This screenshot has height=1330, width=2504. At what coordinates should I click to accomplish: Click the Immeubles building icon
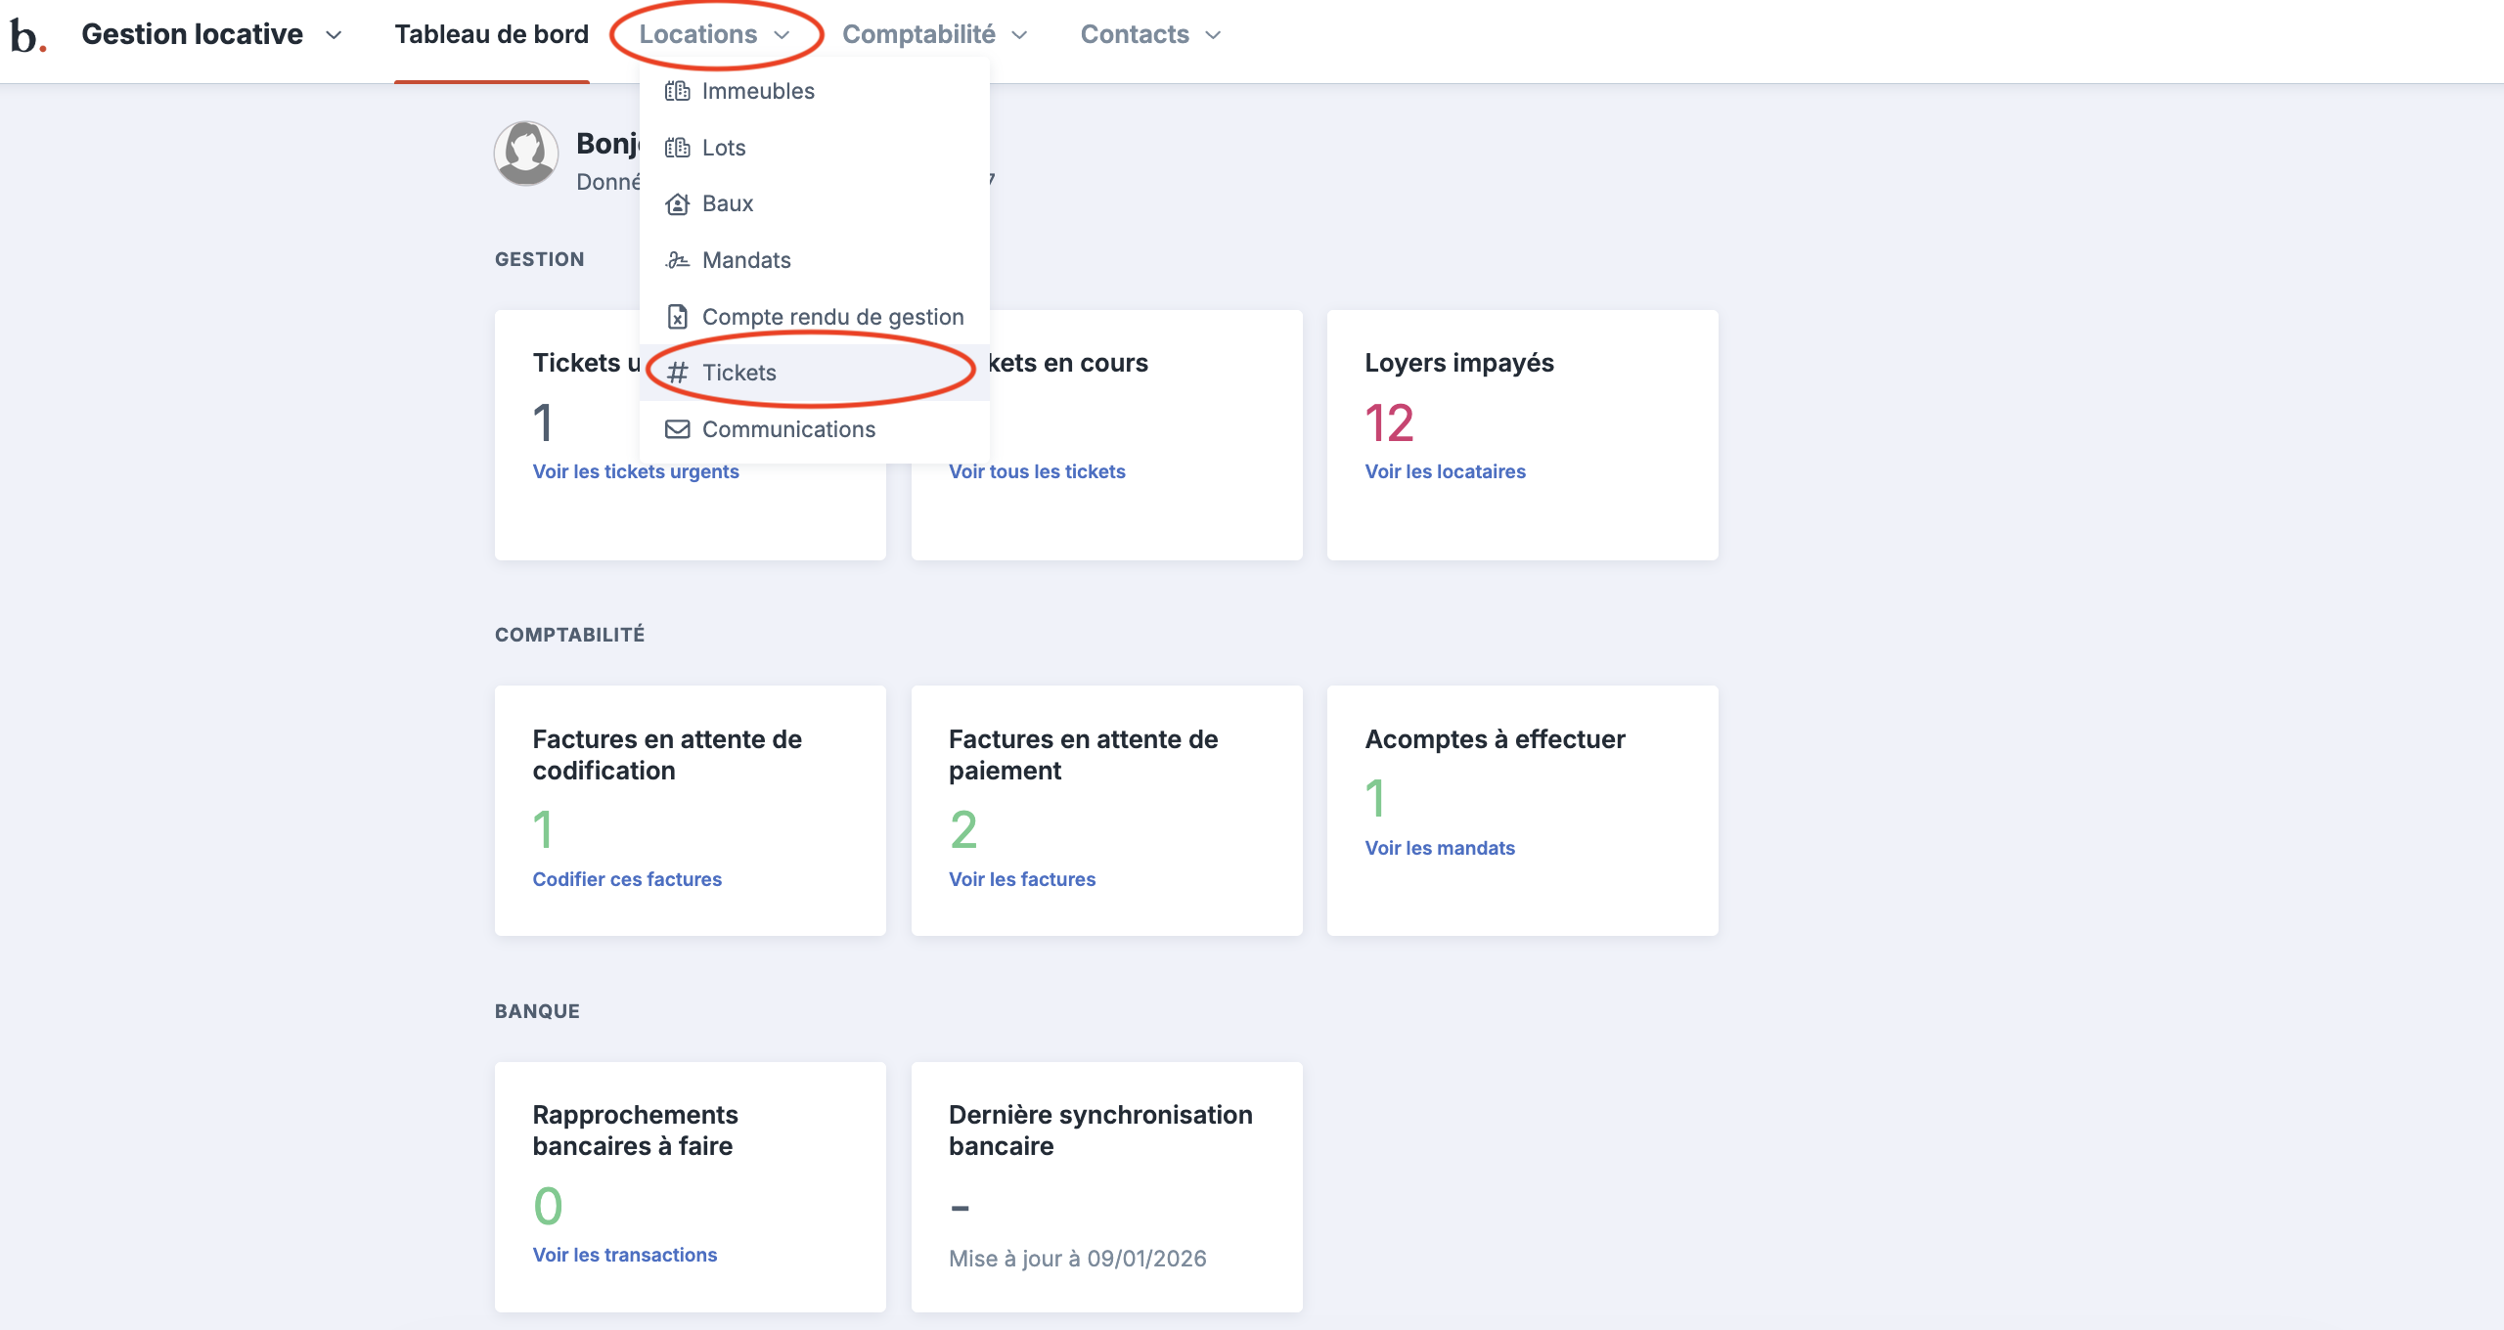pyautogui.click(x=677, y=91)
